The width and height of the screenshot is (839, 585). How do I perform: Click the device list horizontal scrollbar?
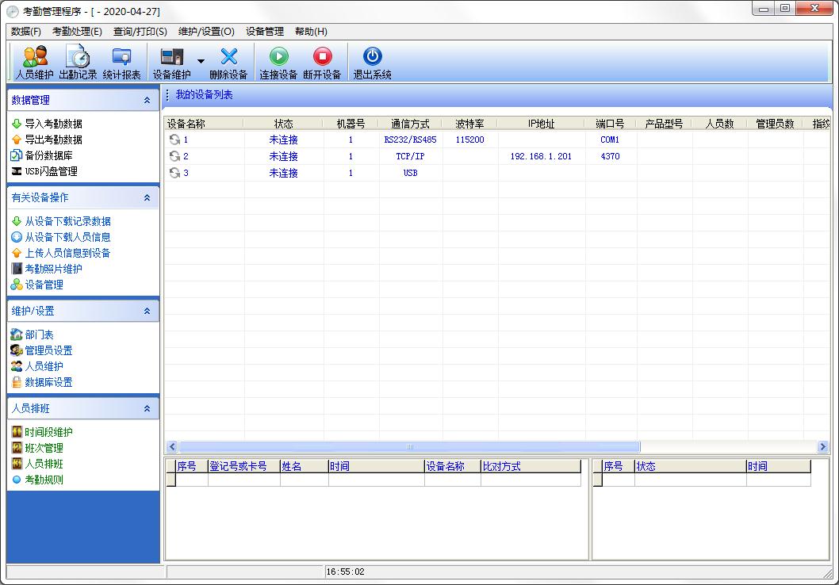(409, 447)
